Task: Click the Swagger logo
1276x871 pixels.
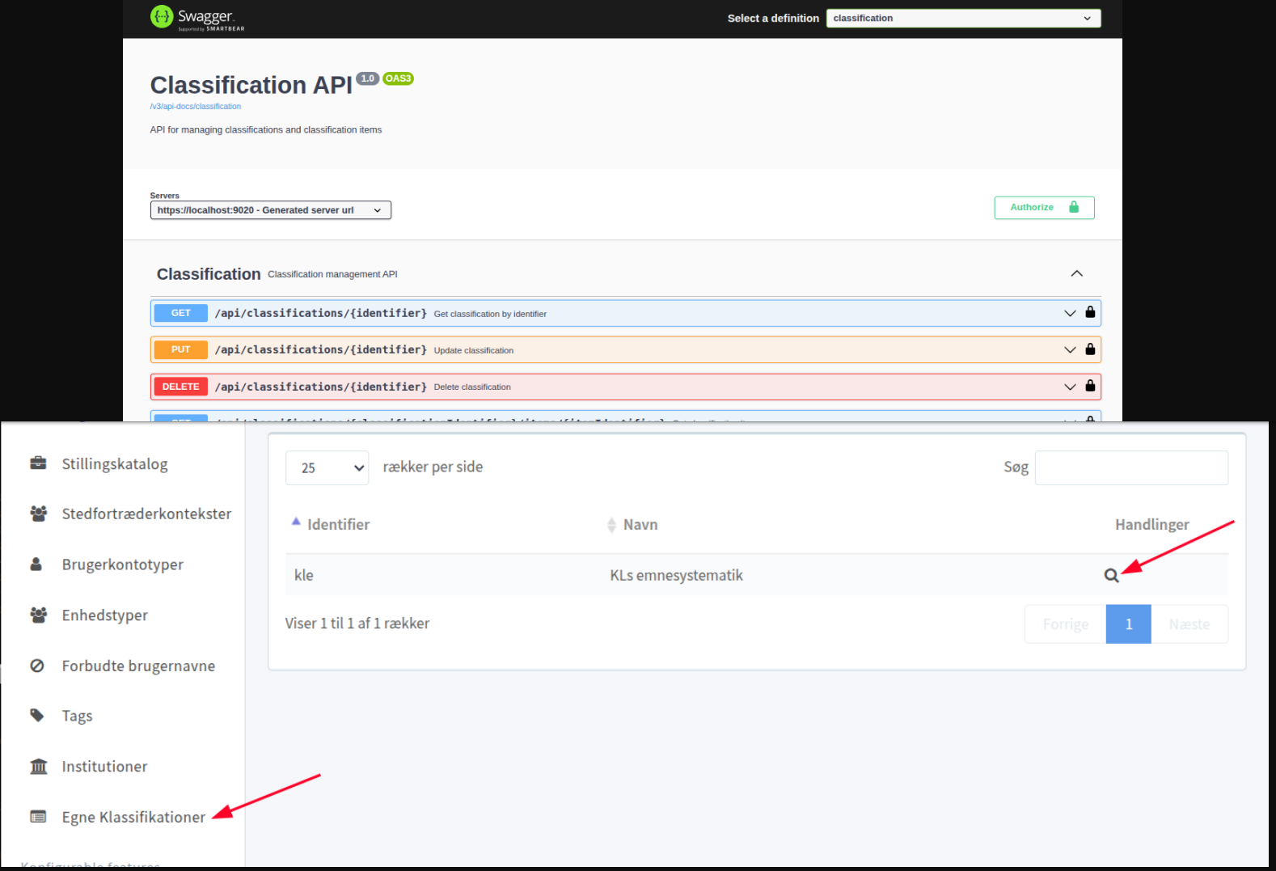Action: point(196,17)
